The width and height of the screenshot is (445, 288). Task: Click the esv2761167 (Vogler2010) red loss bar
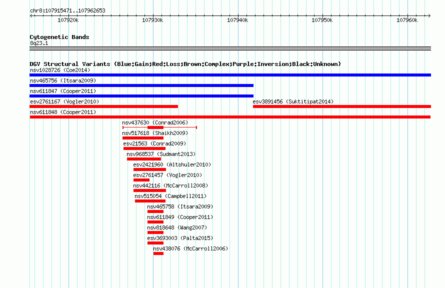pyautogui.click(x=103, y=106)
